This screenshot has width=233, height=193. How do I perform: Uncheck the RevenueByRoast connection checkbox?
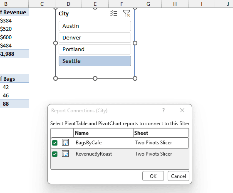click(x=55, y=154)
